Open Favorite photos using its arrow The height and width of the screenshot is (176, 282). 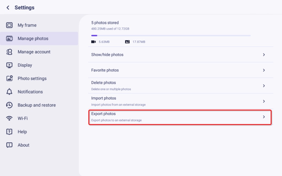coord(264,70)
